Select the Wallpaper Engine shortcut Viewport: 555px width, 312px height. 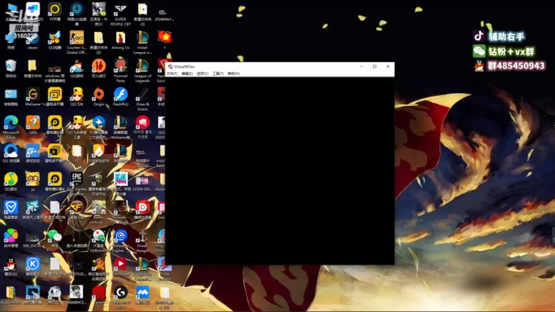(x=120, y=241)
